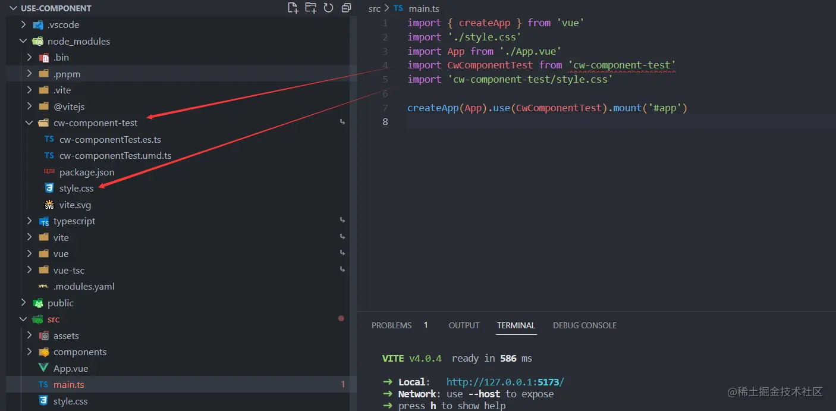The height and width of the screenshot is (411, 836).
Task: Open the local URL http://127.0.0.1:5173/
Action: point(505,382)
